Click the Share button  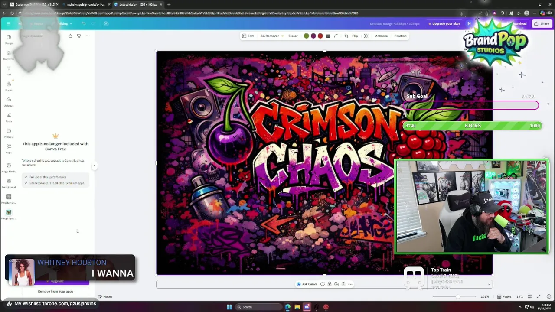[542, 23]
